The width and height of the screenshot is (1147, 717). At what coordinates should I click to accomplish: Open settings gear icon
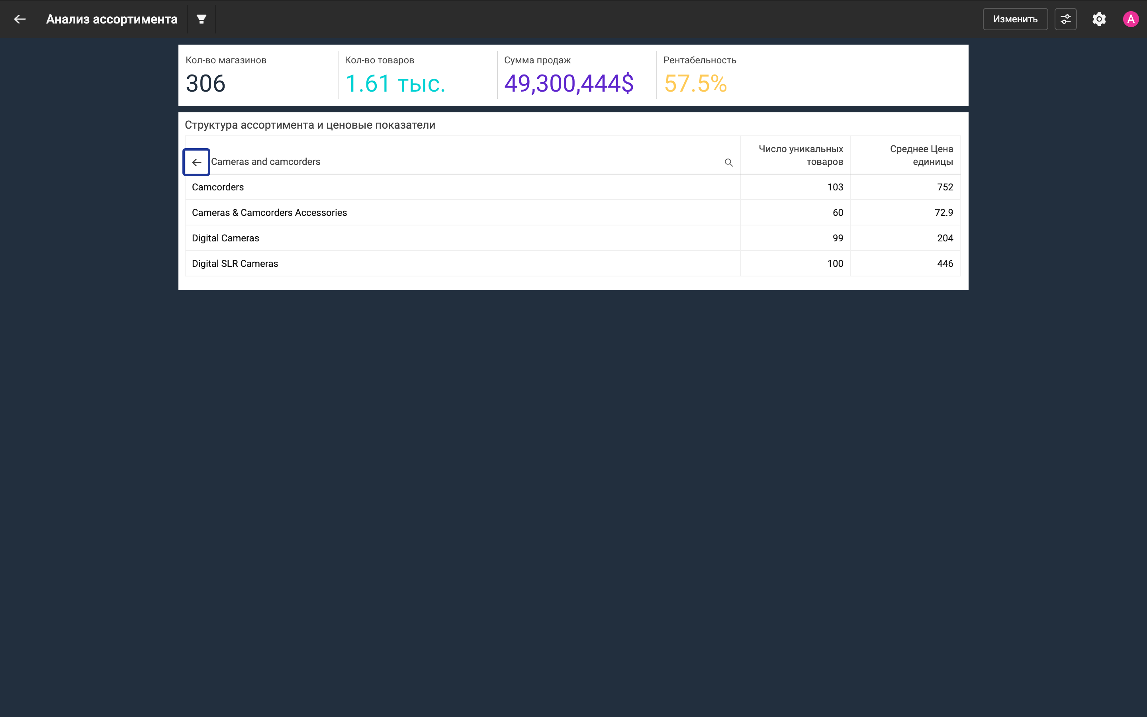(1099, 19)
